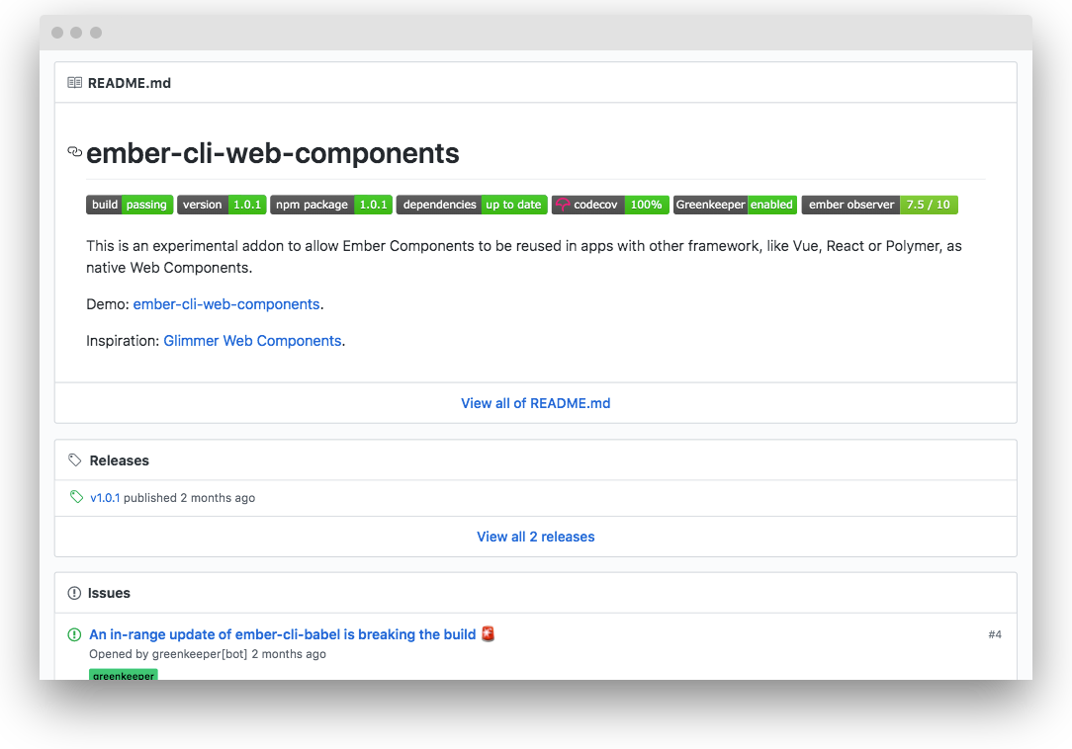Click 'published 2 months ago' text

pos(189,497)
